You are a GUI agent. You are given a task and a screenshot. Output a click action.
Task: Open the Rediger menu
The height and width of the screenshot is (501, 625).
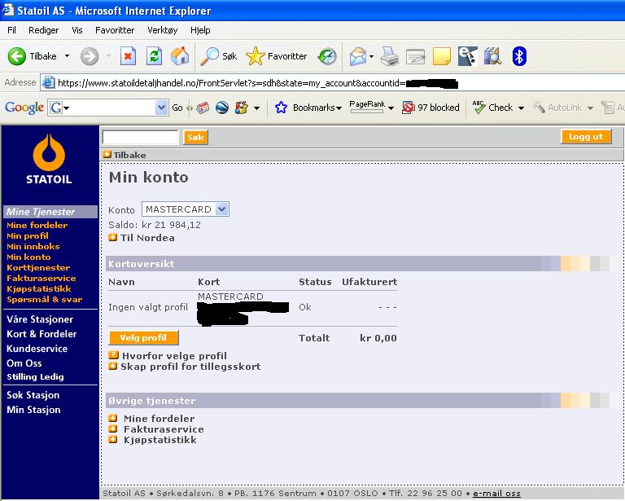click(x=43, y=30)
